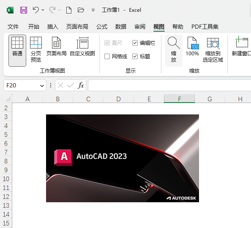Open the undo history dropdown arrow
Viewport: 251px width, 228px height.
43,10
